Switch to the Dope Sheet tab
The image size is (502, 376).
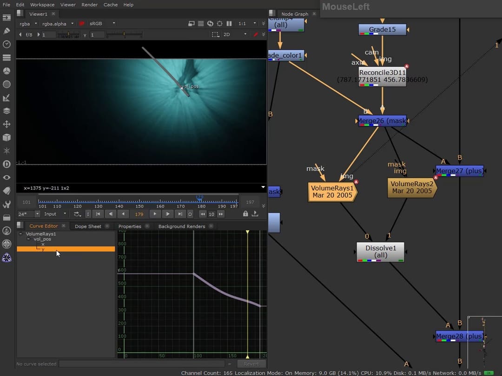(x=88, y=226)
